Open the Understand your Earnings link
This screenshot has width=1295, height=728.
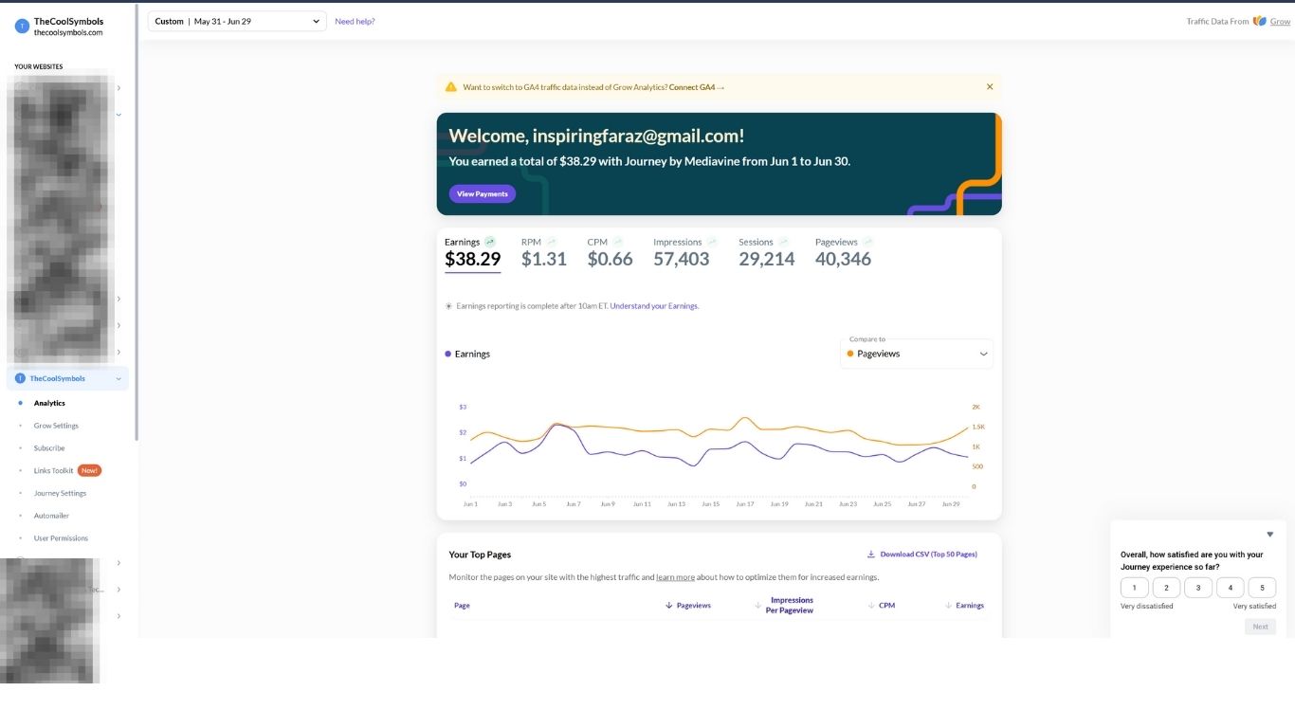654,306
